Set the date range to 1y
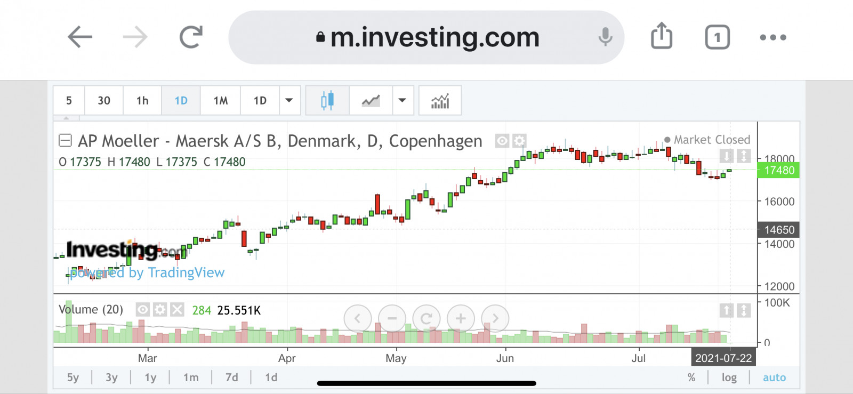This screenshot has height=394, width=853. tap(150, 377)
